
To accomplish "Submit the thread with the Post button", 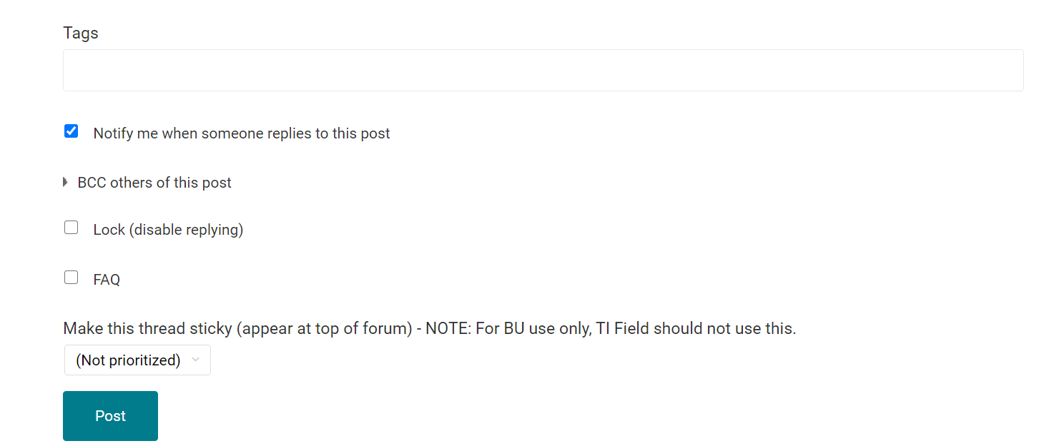I will click(110, 416).
